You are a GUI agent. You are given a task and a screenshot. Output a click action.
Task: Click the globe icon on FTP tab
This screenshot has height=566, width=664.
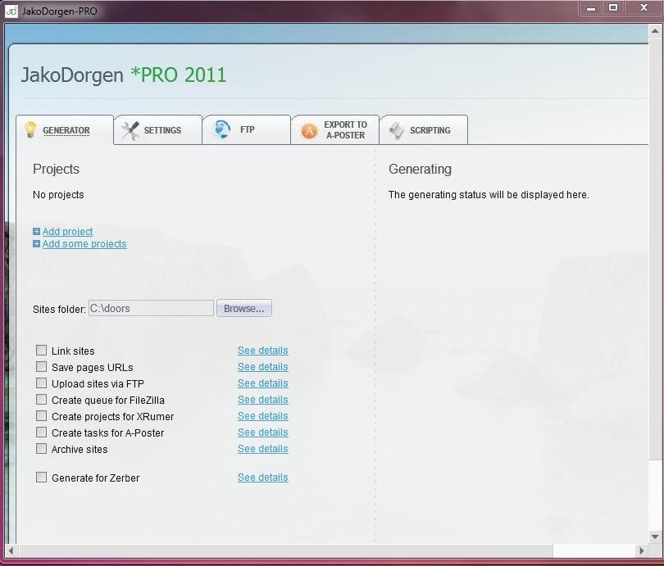(221, 129)
